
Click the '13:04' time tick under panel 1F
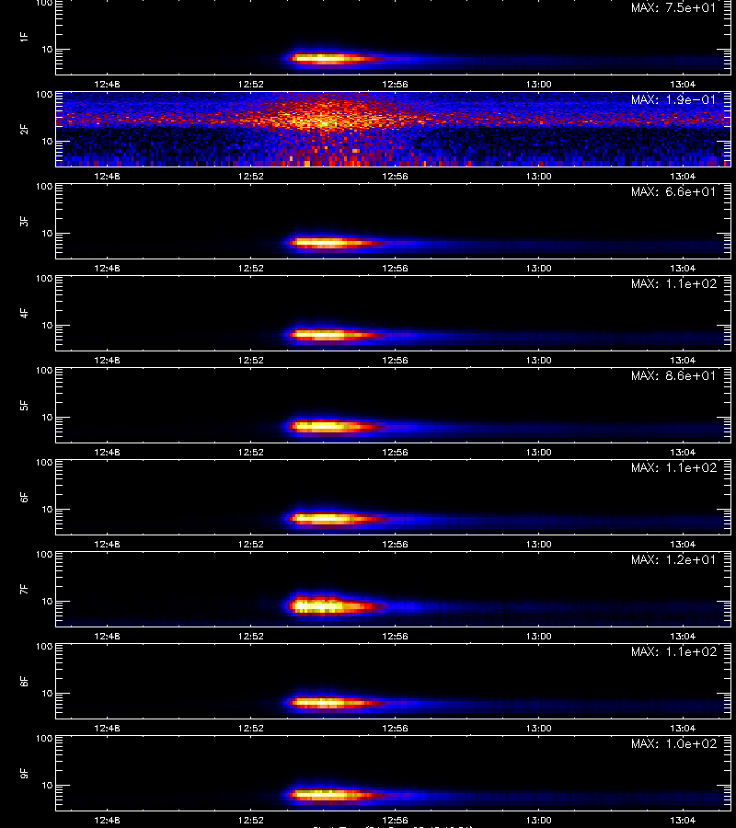(683, 84)
